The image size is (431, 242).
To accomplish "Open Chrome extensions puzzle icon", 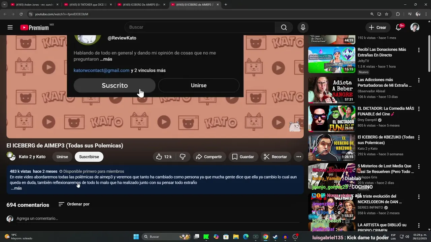I will point(398,14).
